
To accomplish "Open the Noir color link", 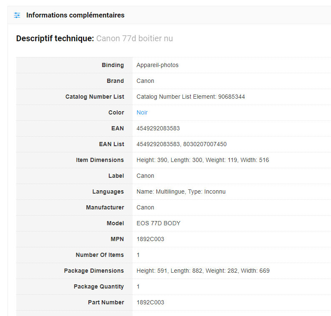I will (142, 112).
